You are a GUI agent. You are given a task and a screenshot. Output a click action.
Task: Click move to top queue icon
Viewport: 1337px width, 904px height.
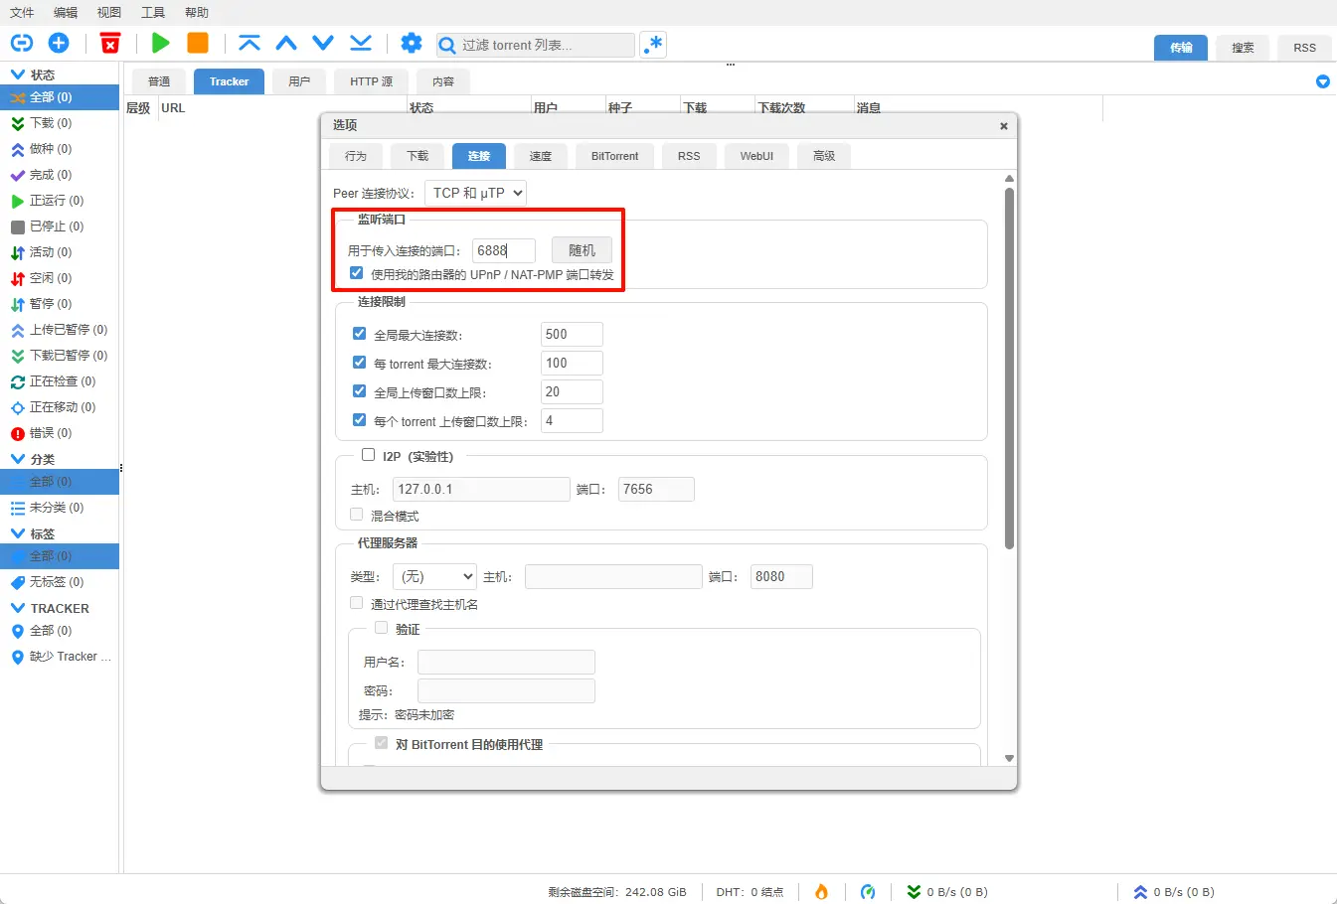click(x=250, y=43)
